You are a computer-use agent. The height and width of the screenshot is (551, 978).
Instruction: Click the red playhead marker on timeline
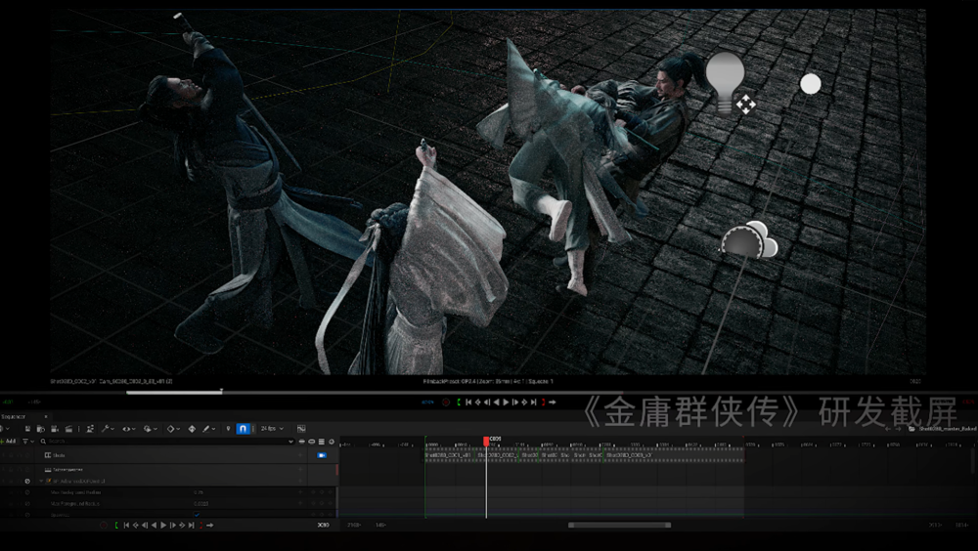click(x=486, y=441)
